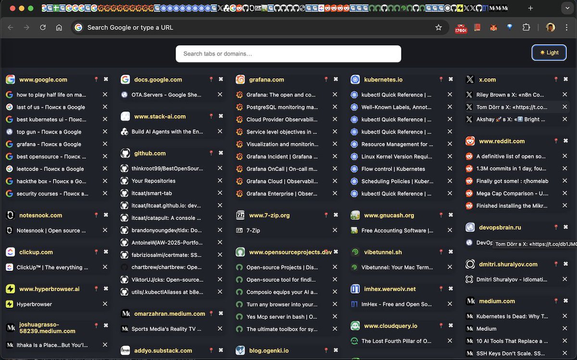Viewport: 577px width, 360px height.
Task: Open the 'Linux Kernel Version Requi...' tab
Action: click(397, 156)
